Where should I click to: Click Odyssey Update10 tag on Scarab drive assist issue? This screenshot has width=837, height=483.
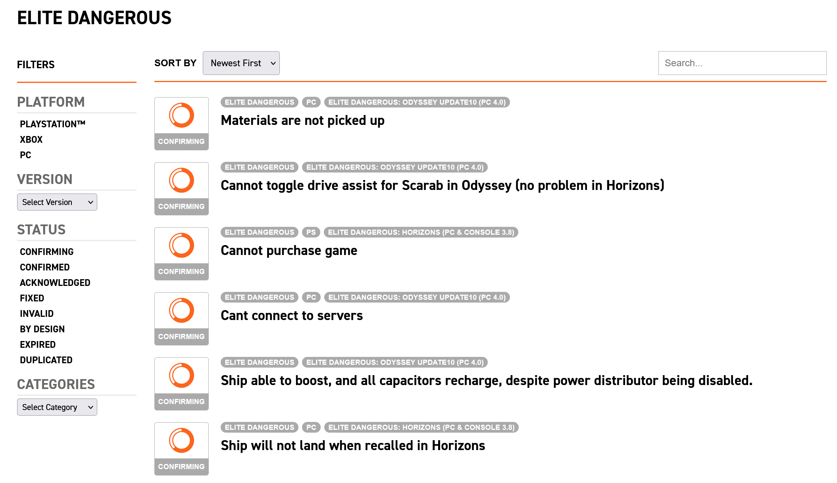(x=395, y=167)
